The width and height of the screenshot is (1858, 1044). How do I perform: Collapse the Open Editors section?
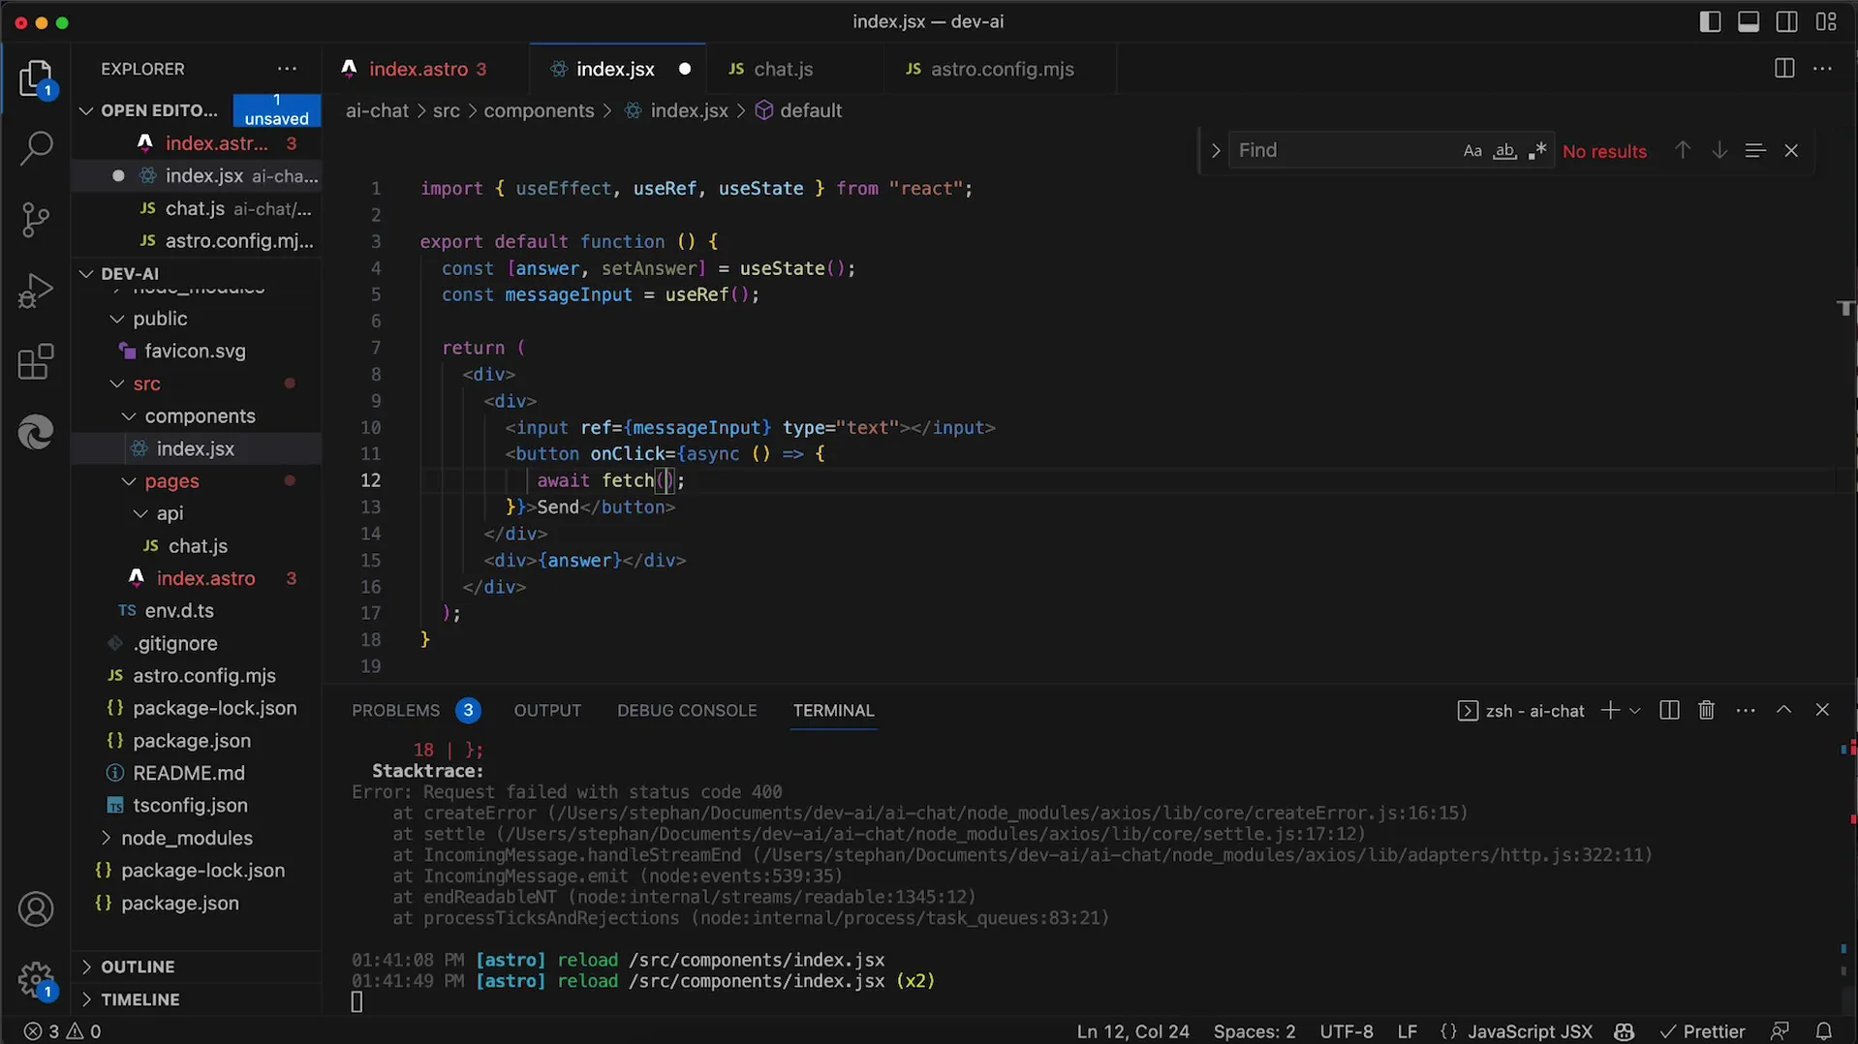86,110
